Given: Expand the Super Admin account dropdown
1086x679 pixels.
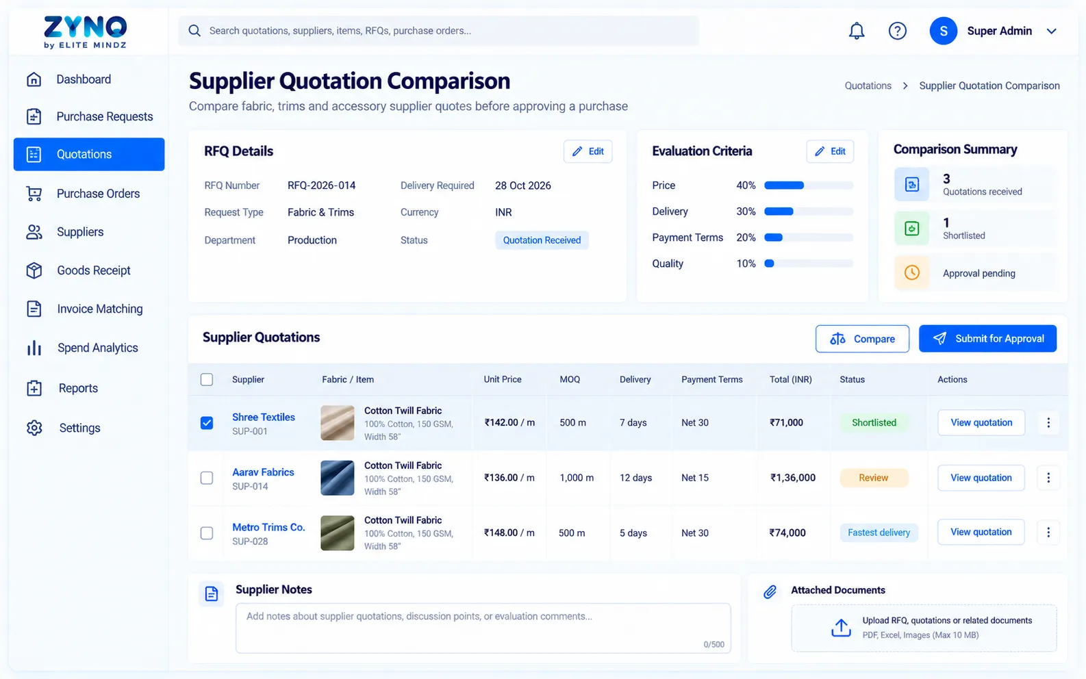Looking at the screenshot, I should 1052,31.
